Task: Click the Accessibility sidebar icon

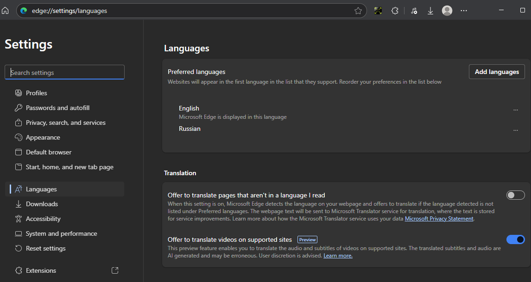Action: [x=19, y=219]
